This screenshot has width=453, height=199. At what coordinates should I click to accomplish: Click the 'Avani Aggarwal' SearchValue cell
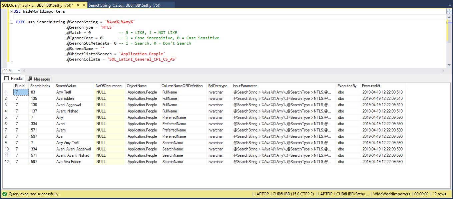coord(74,105)
